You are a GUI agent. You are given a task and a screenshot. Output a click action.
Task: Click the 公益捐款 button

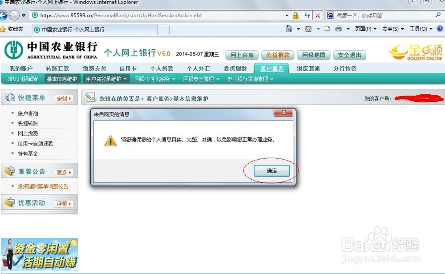(278, 55)
